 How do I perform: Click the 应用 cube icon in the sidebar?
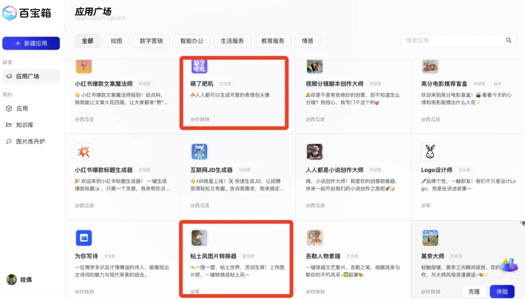[x=9, y=108]
